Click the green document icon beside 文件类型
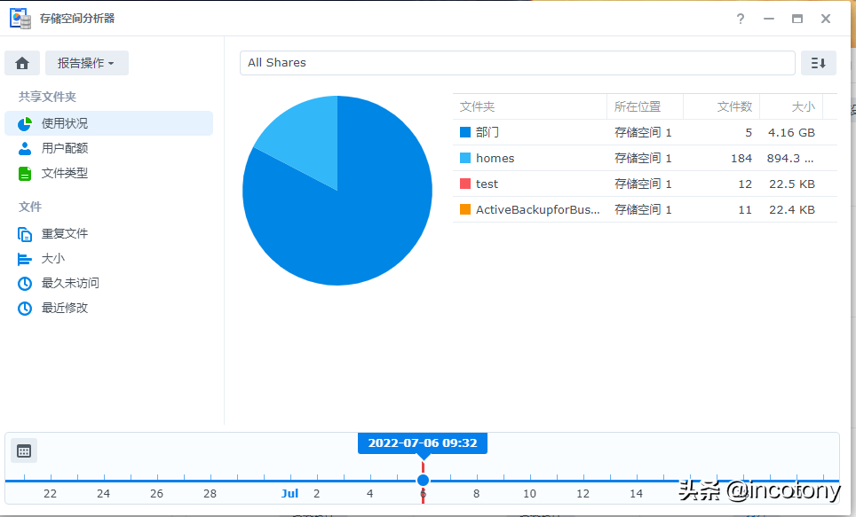 coord(25,174)
